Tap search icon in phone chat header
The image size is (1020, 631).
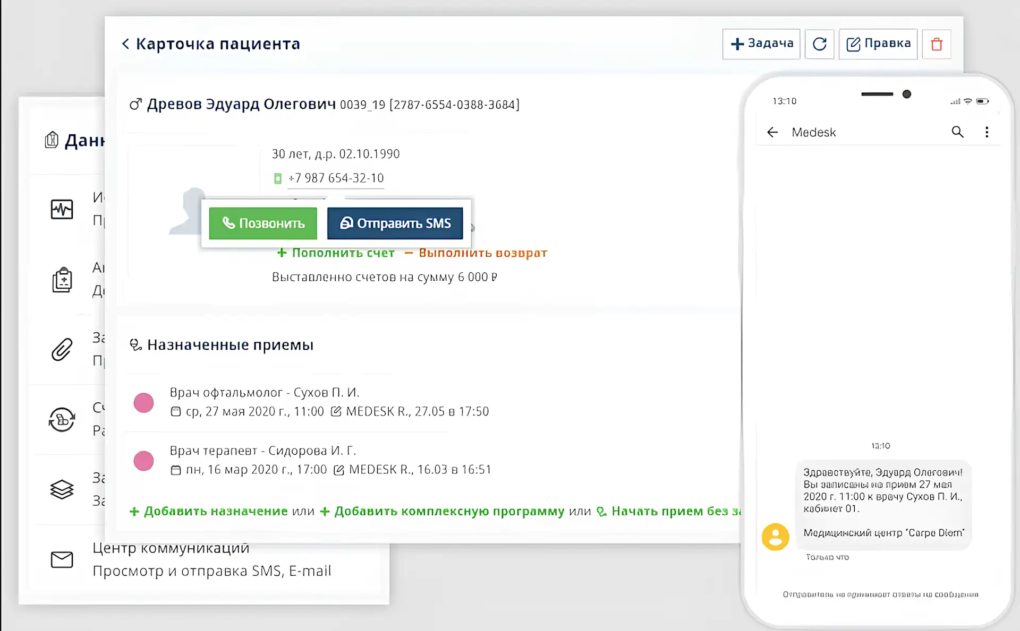pyautogui.click(x=957, y=132)
